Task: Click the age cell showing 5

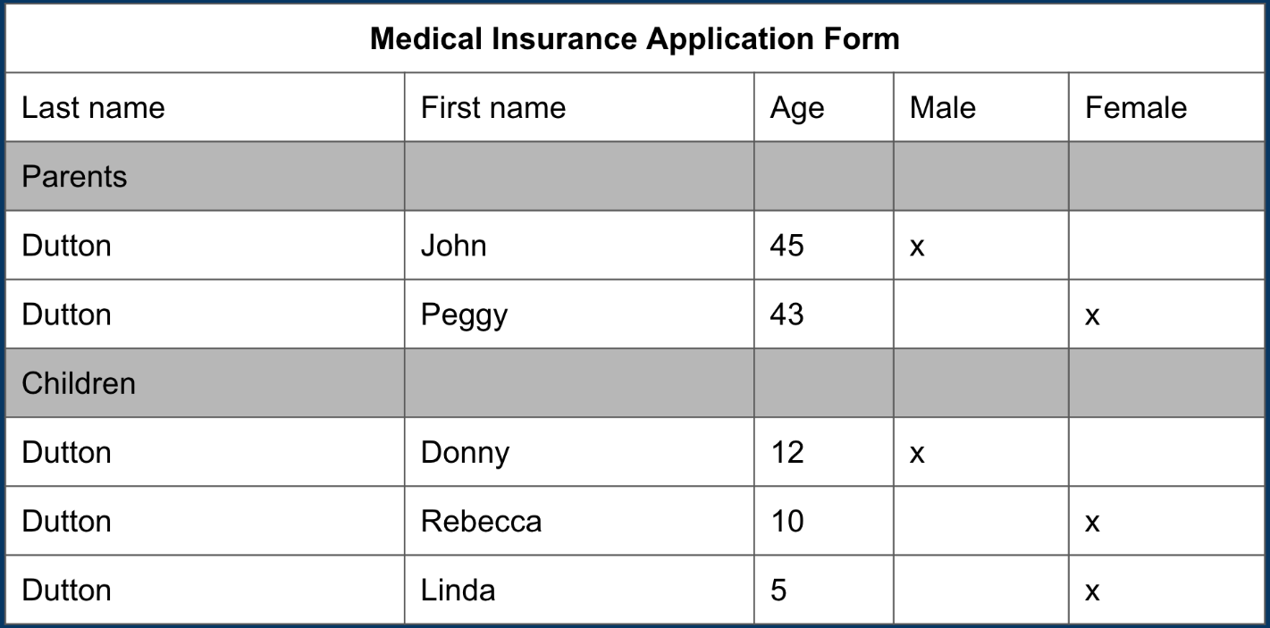Action: click(823, 590)
